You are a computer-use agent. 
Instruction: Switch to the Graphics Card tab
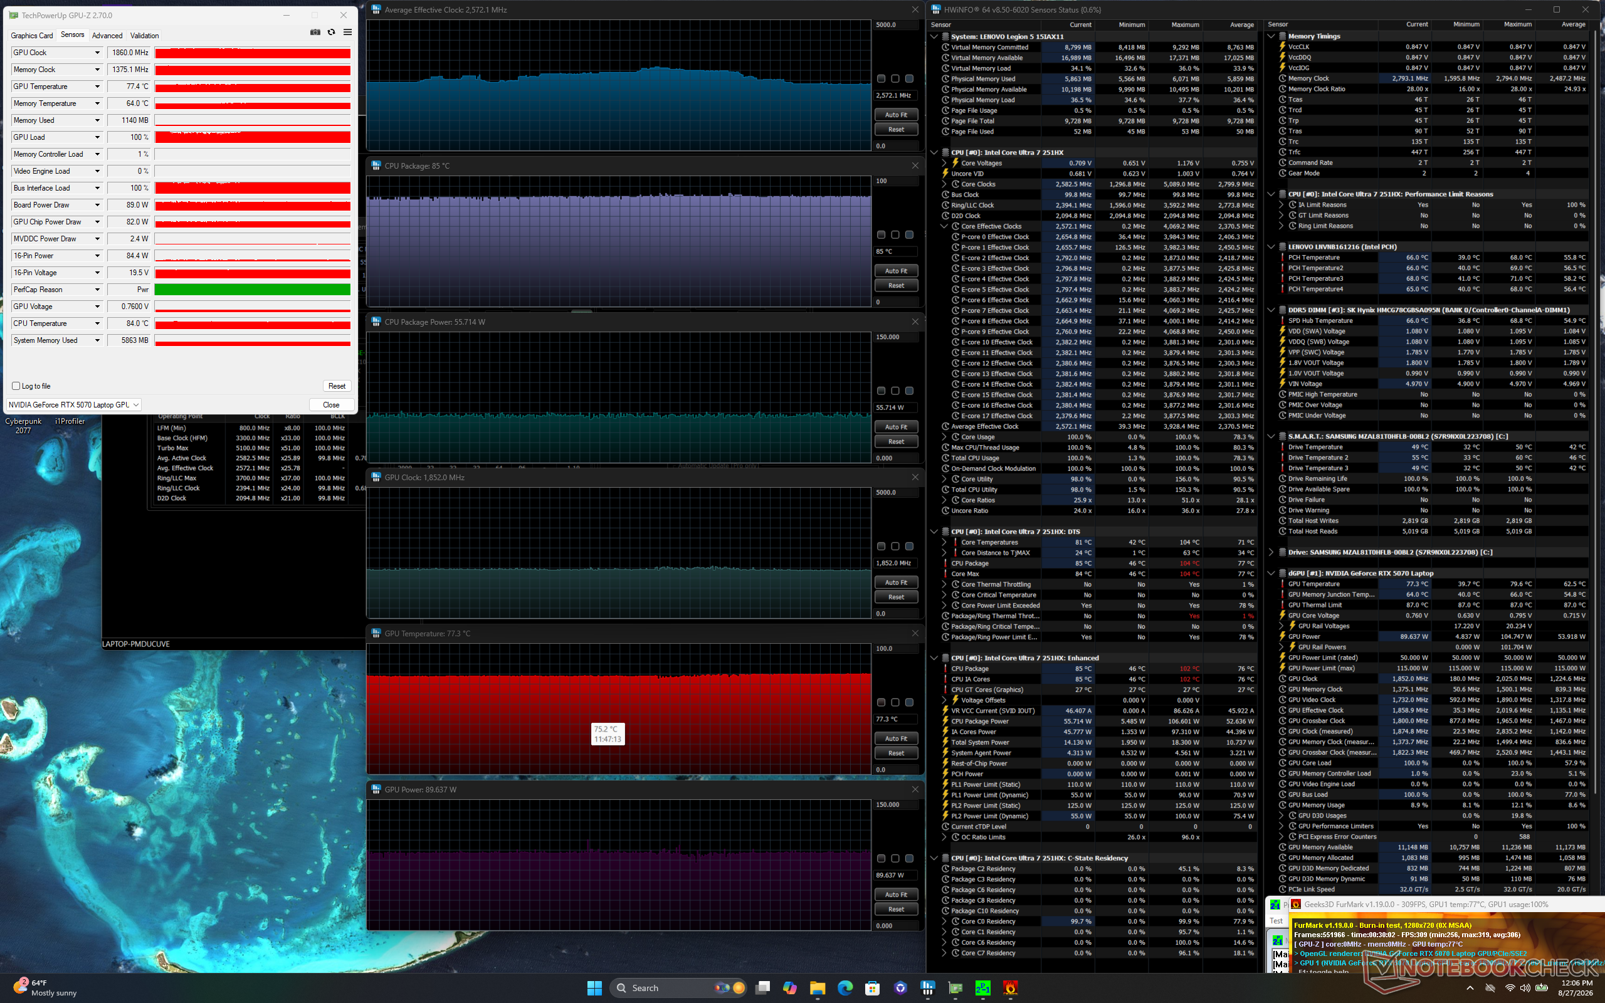[x=32, y=36]
